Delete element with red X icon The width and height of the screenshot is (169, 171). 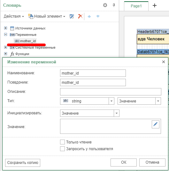[80, 16]
